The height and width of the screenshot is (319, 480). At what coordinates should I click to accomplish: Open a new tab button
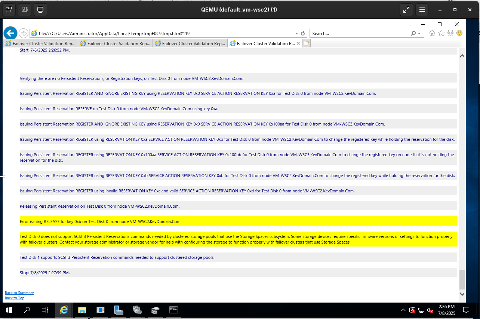click(306, 44)
